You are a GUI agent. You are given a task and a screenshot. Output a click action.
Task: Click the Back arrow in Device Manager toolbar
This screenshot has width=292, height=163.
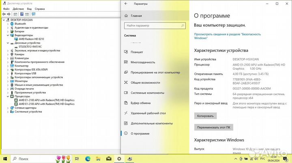(x=4, y=14)
